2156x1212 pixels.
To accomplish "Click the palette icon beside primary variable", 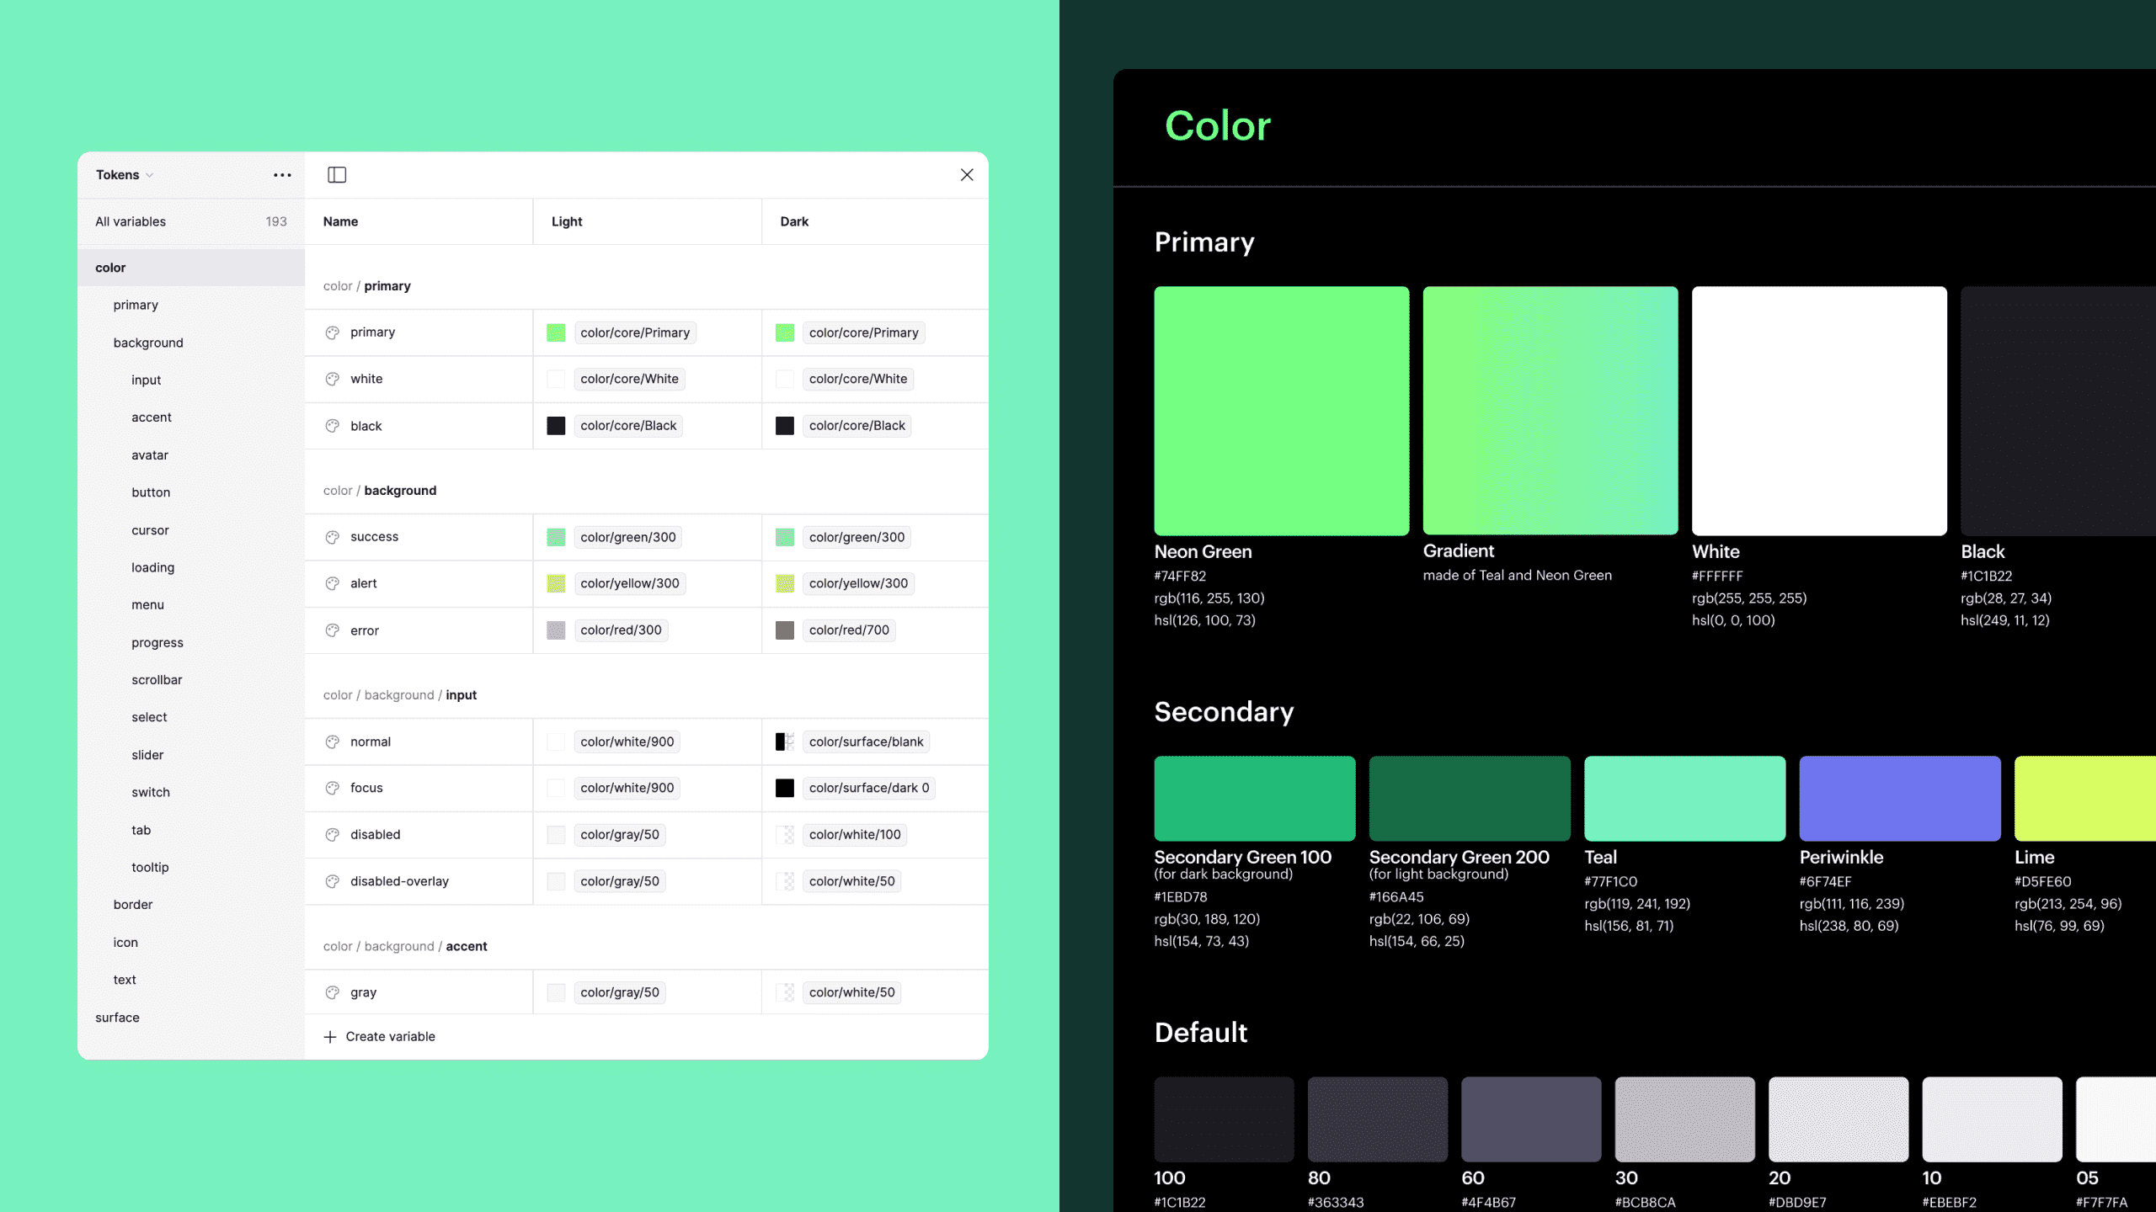I will tap(333, 332).
